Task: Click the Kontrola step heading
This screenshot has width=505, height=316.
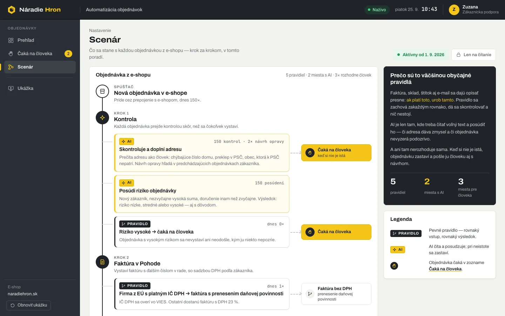Action: (125, 119)
